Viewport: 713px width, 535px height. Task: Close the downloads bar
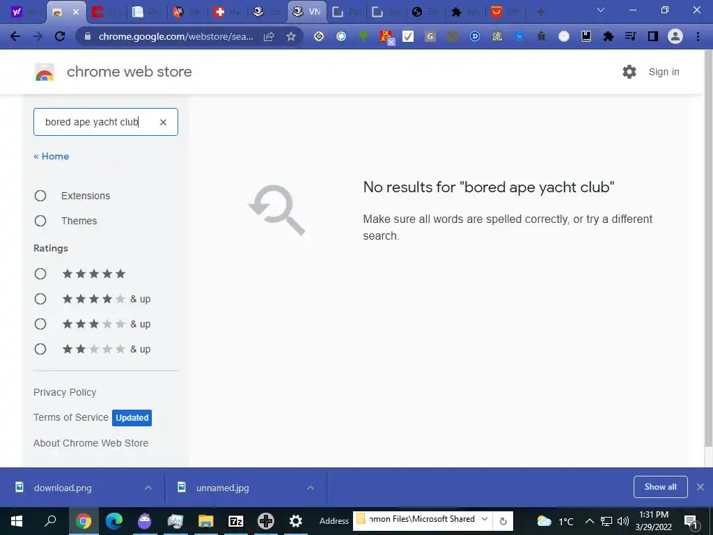(x=700, y=487)
